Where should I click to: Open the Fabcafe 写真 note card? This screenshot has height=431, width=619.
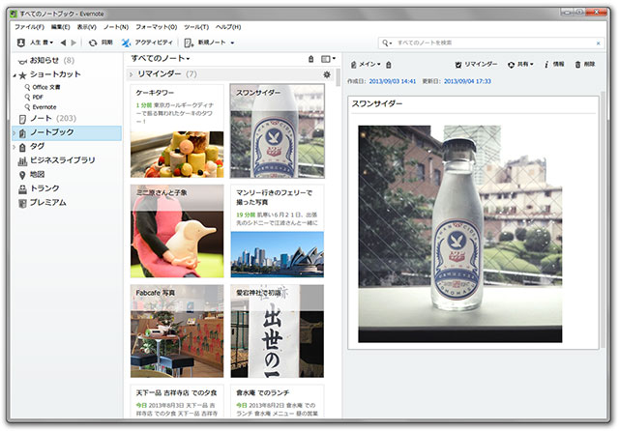(x=177, y=331)
